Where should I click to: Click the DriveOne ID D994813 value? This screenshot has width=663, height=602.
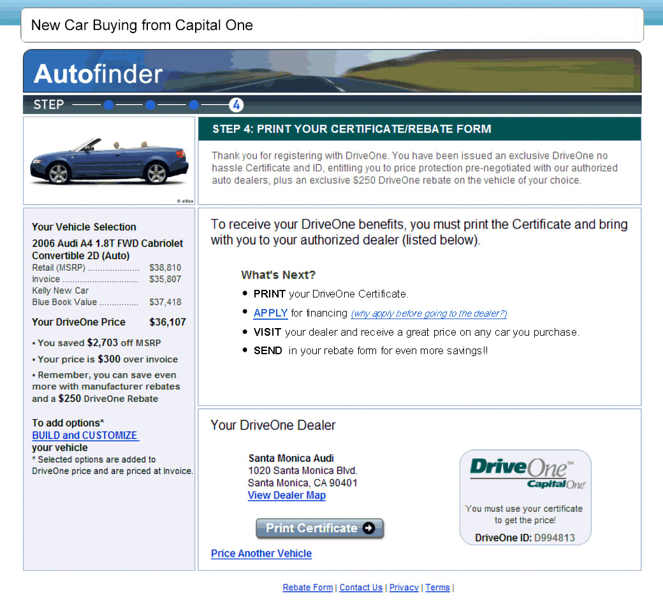[555, 538]
